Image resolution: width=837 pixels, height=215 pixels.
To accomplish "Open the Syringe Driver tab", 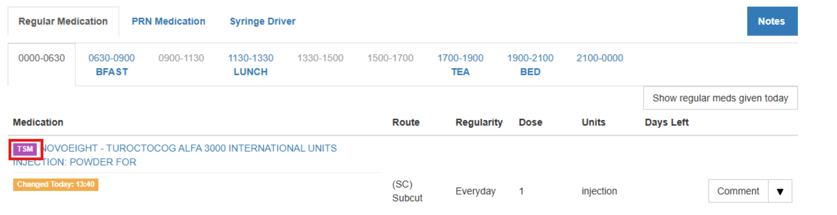I will (x=262, y=21).
